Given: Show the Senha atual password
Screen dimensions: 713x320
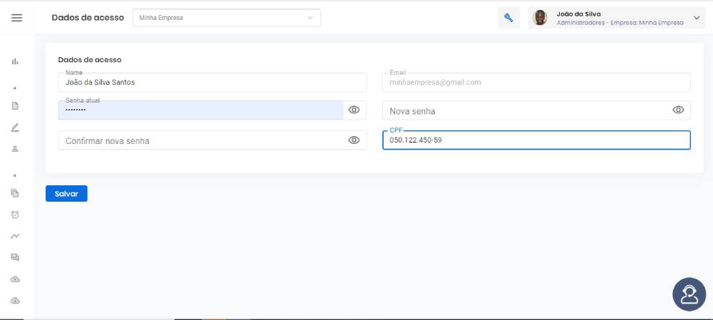Looking at the screenshot, I should coord(354,110).
